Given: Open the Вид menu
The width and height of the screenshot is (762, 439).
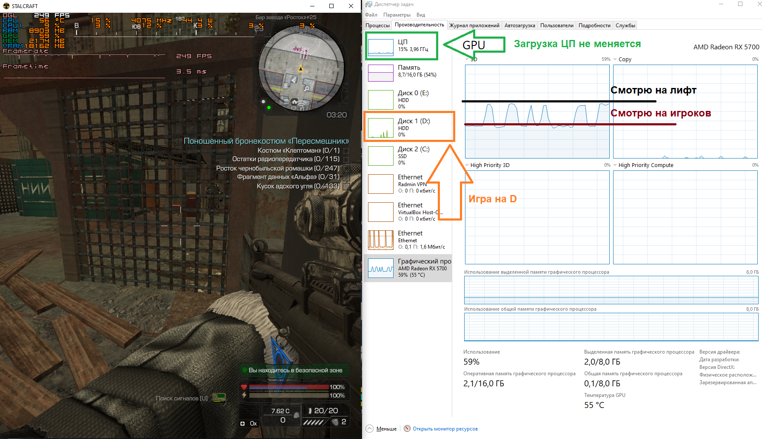Looking at the screenshot, I should pyautogui.click(x=421, y=15).
